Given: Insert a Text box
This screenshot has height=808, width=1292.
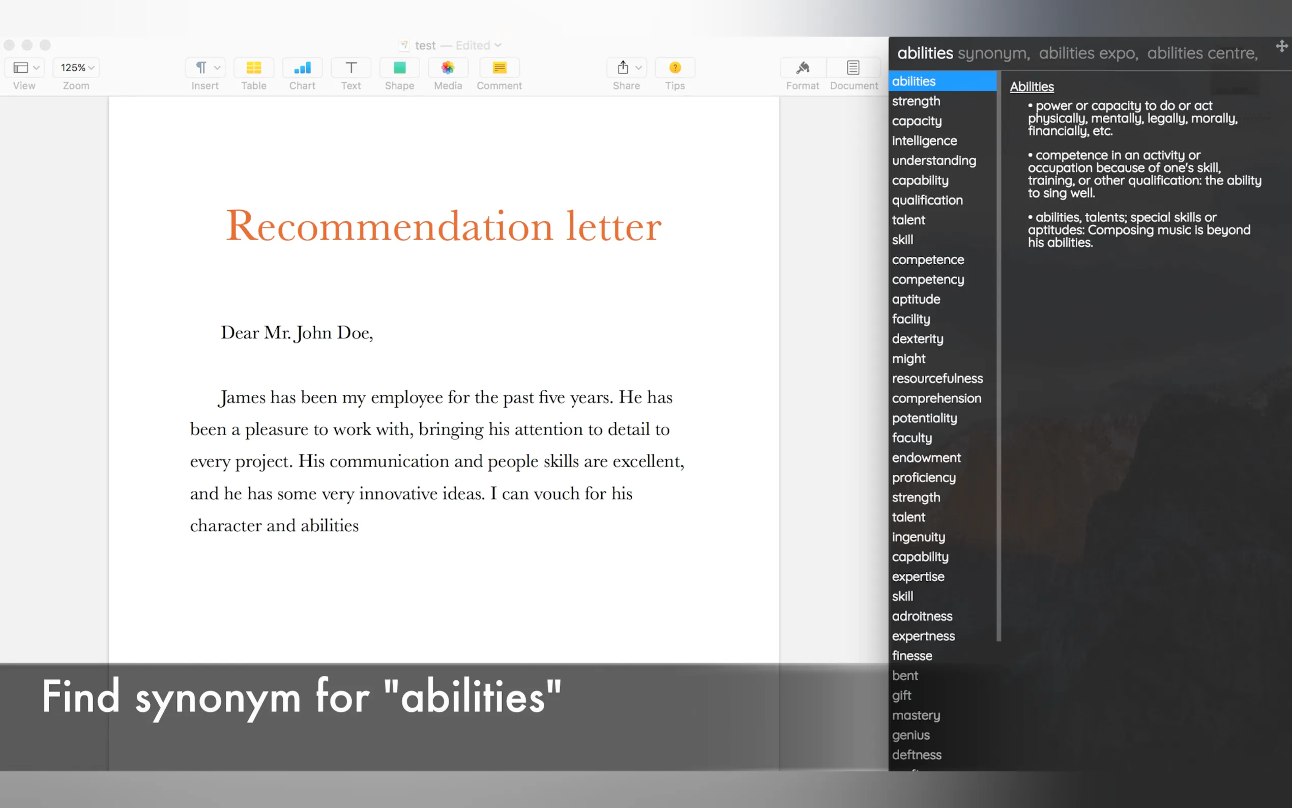Looking at the screenshot, I should point(351,68).
